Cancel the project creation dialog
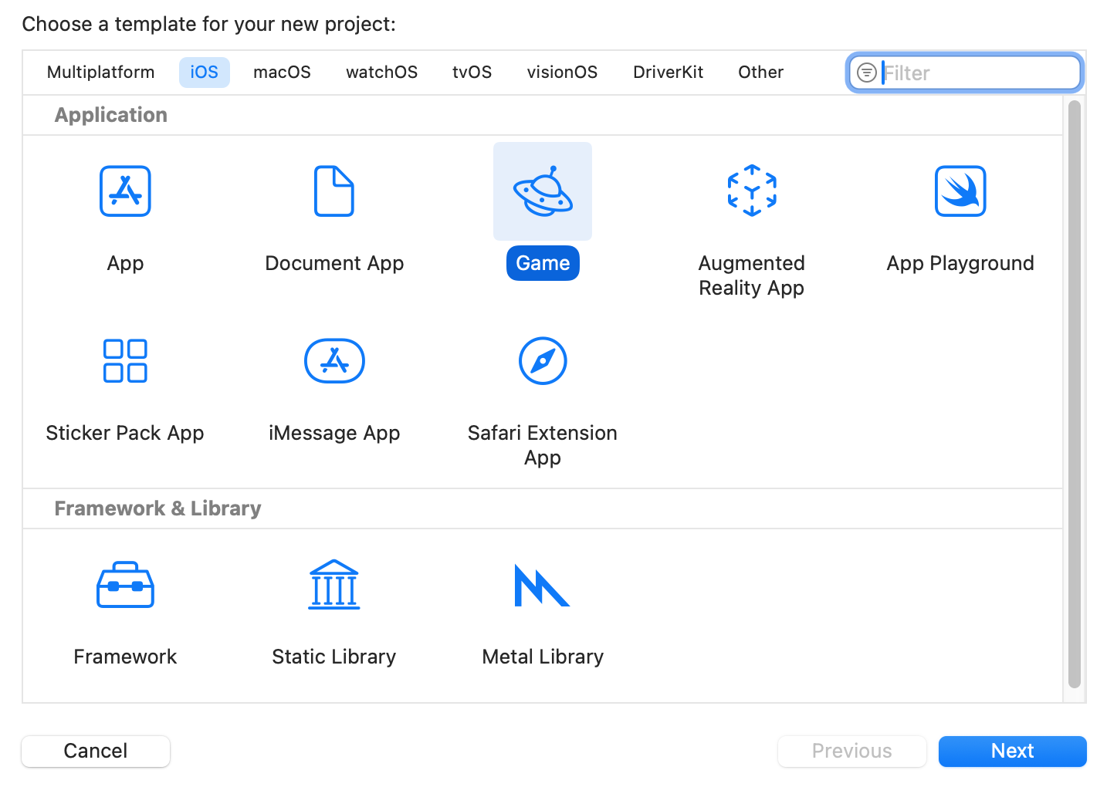 (x=95, y=751)
